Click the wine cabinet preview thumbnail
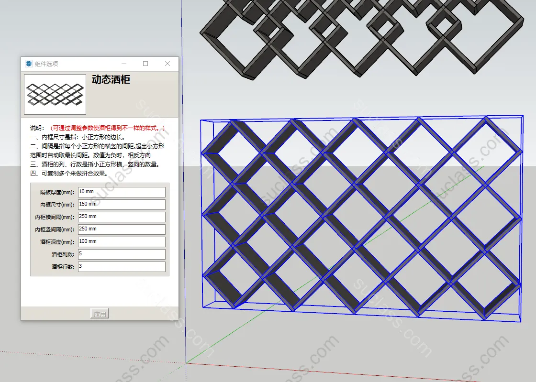Viewport: 536px width, 382px height. coord(55,94)
